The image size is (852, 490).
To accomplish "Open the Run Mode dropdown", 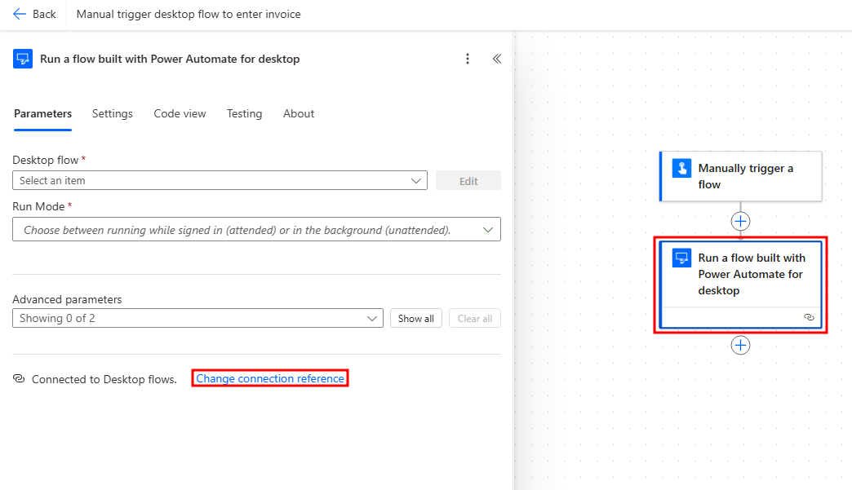I will tap(256, 230).
